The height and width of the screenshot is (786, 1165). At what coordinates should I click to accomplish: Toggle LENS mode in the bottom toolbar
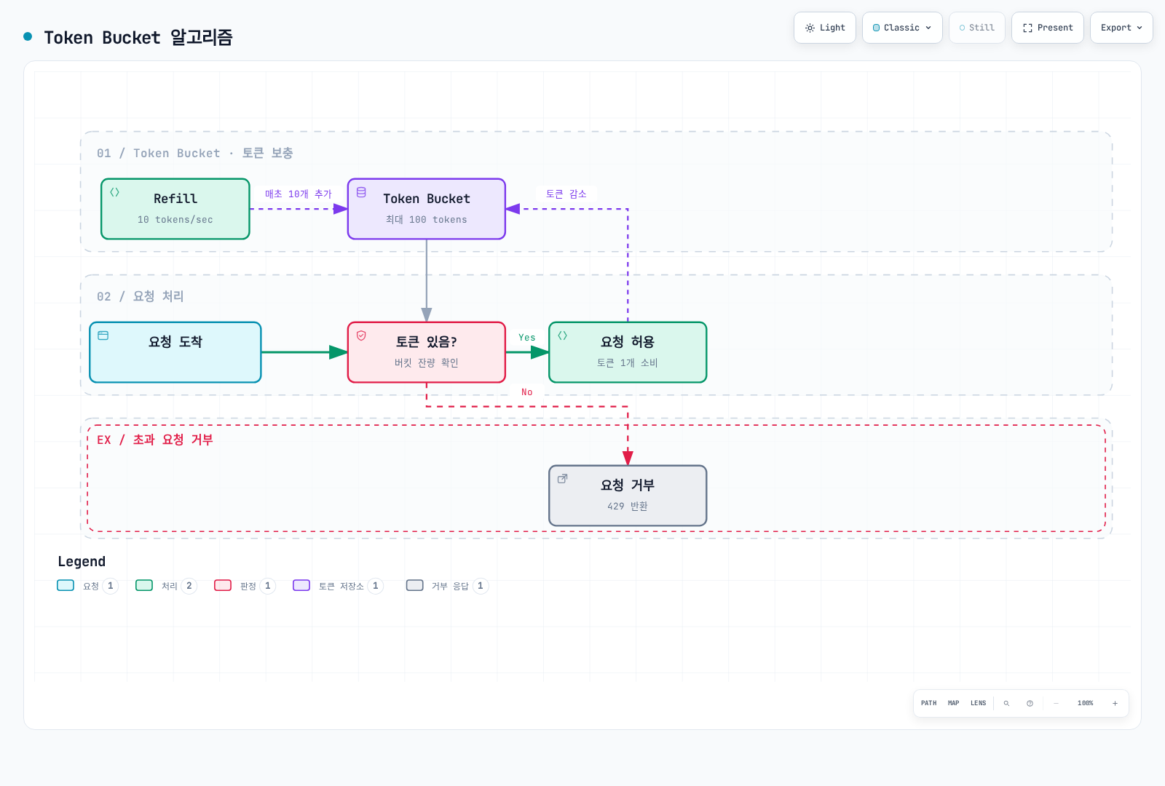coord(978,703)
